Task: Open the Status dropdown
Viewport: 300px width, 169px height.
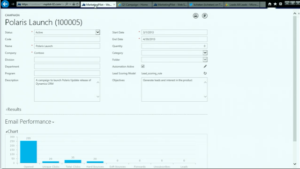Action: pyautogui.click(x=97, y=32)
